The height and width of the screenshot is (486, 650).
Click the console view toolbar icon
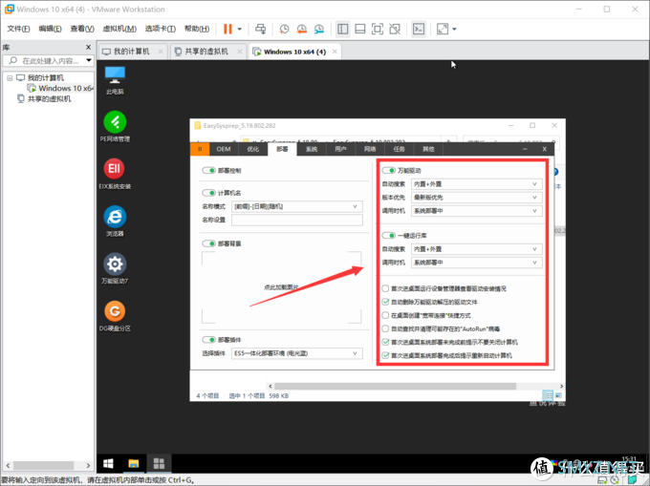click(x=419, y=29)
